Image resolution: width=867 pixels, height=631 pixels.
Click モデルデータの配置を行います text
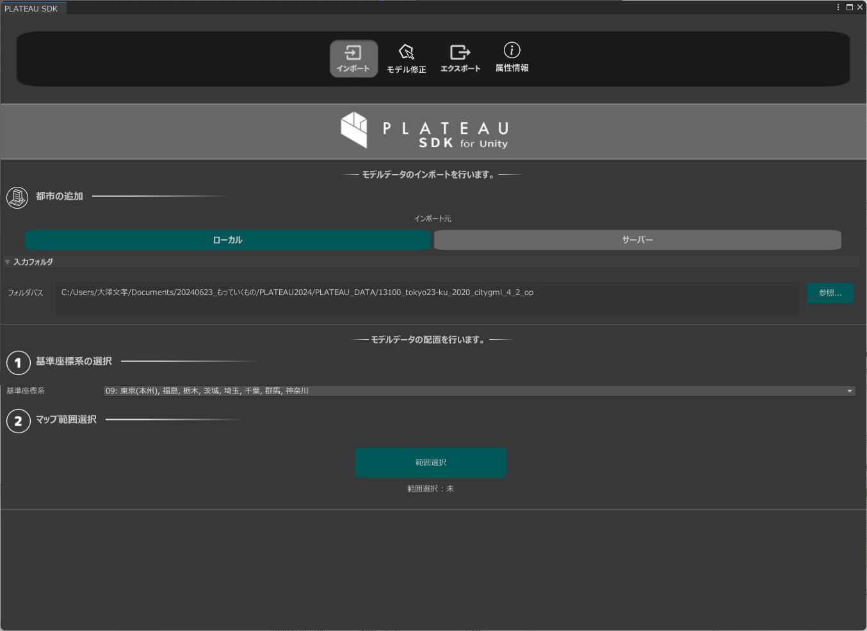coord(428,340)
